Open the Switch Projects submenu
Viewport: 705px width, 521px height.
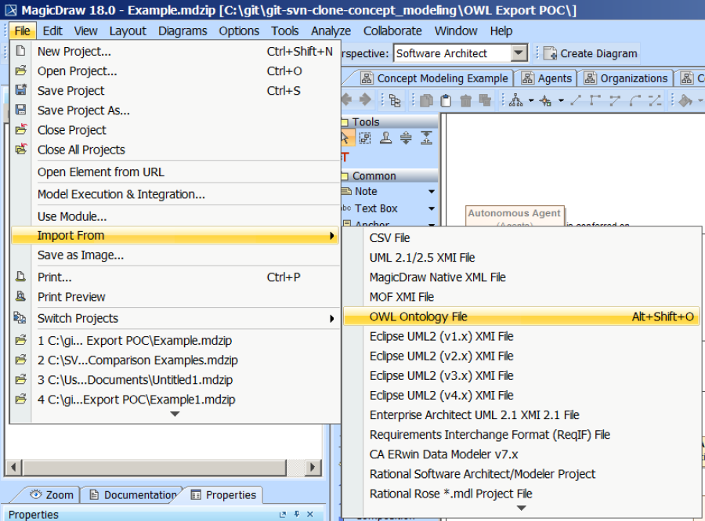click(x=175, y=318)
